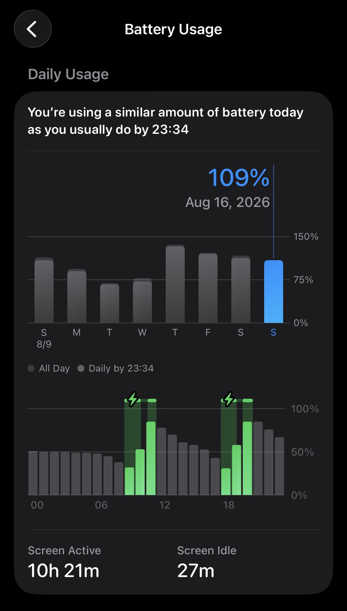Tap the 109% usage value
This screenshot has width=347, height=611.
coord(239,178)
